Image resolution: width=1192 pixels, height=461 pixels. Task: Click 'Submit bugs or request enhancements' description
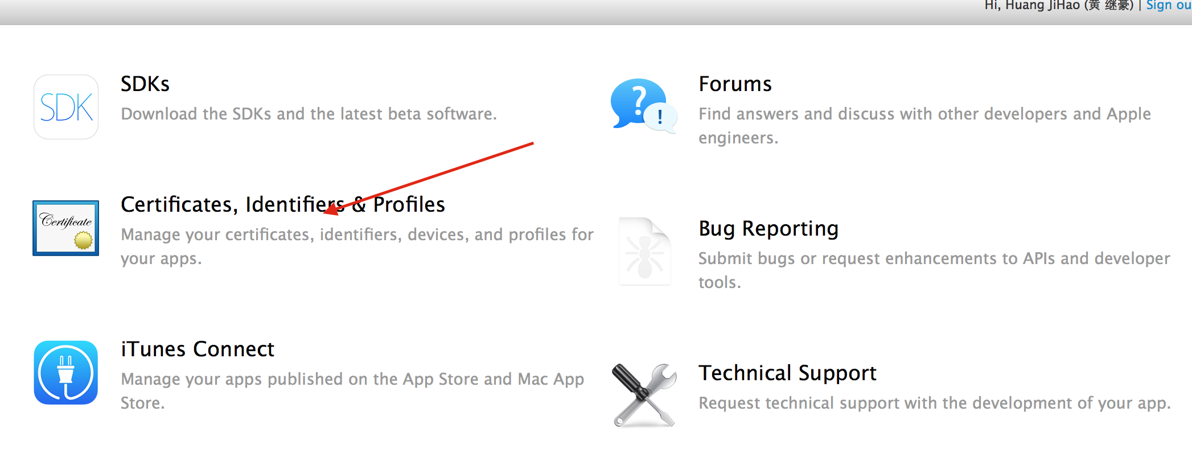point(934,270)
